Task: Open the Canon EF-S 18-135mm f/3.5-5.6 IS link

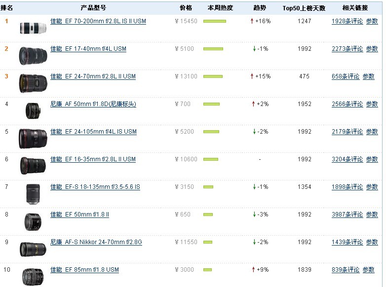Action: pyautogui.click(x=95, y=187)
